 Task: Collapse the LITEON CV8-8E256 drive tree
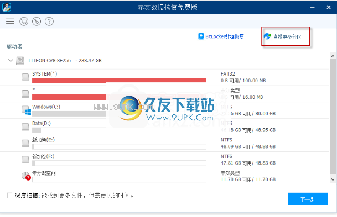11,61
